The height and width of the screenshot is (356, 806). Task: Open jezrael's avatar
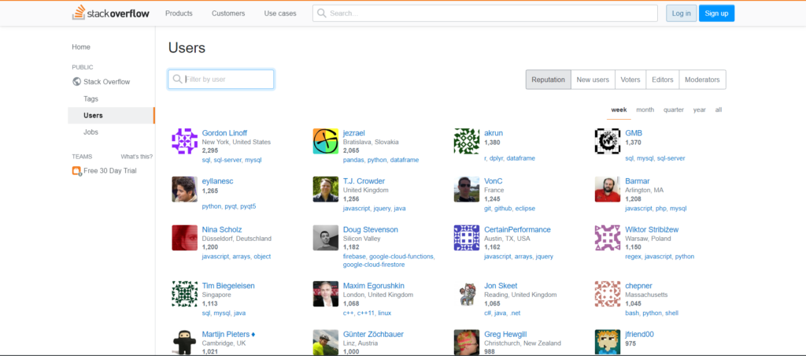[325, 142]
